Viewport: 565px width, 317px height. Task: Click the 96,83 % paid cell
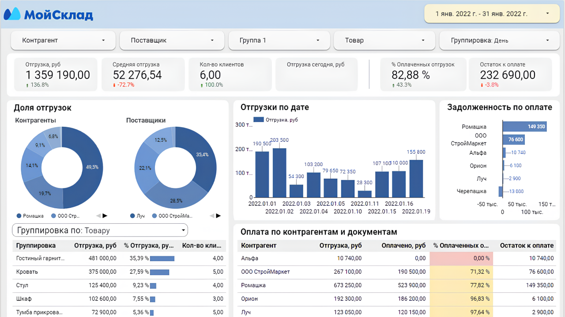pos(461,299)
